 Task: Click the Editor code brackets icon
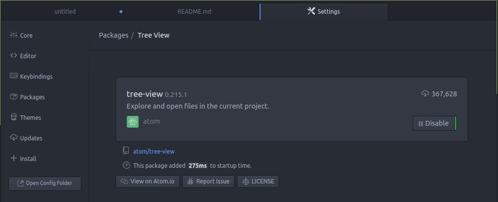13,55
